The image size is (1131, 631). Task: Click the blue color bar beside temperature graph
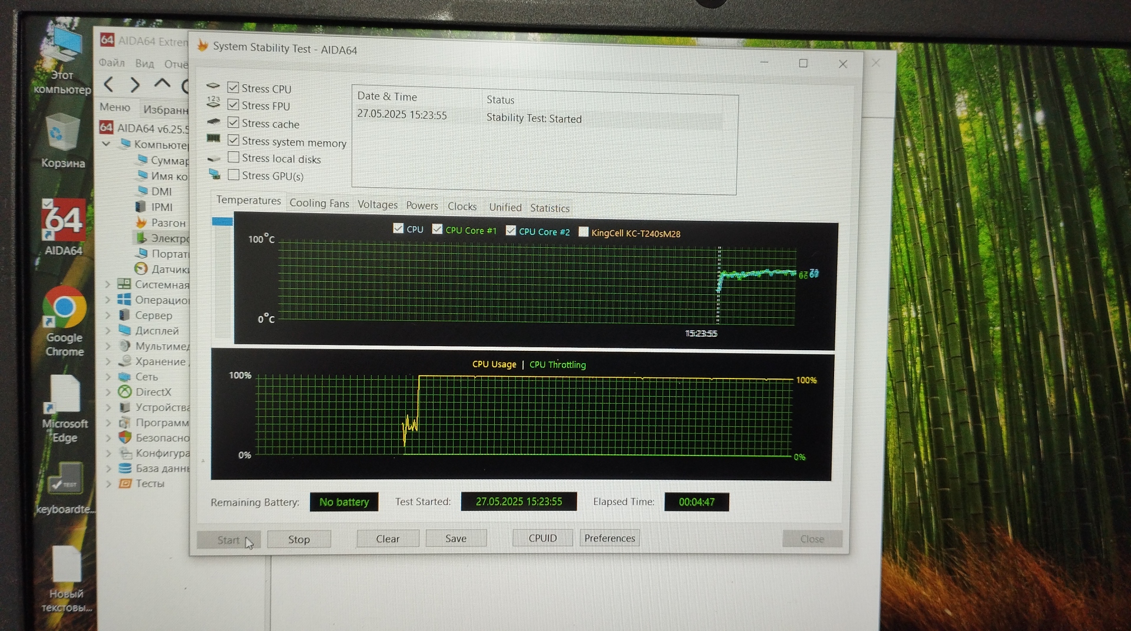click(222, 221)
